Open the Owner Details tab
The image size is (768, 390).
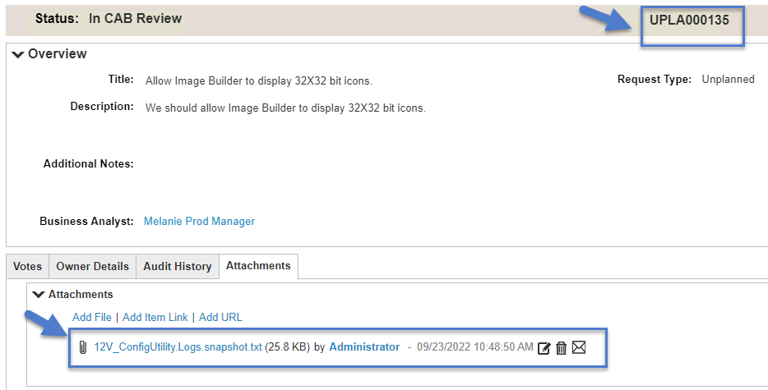(x=93, y=266)
